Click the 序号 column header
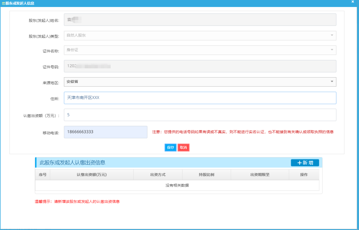 [43, 175]
